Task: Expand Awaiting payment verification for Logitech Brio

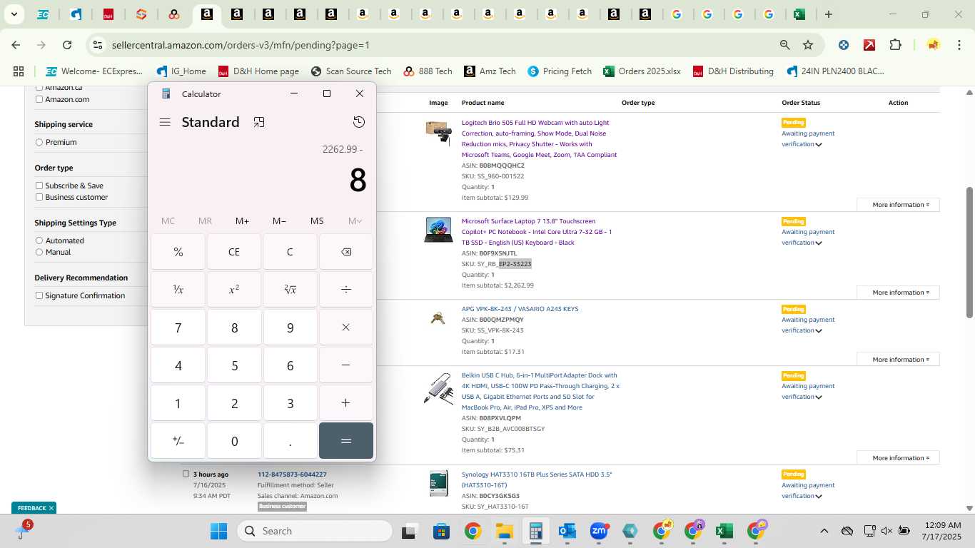Action: [x=819, y=145]
